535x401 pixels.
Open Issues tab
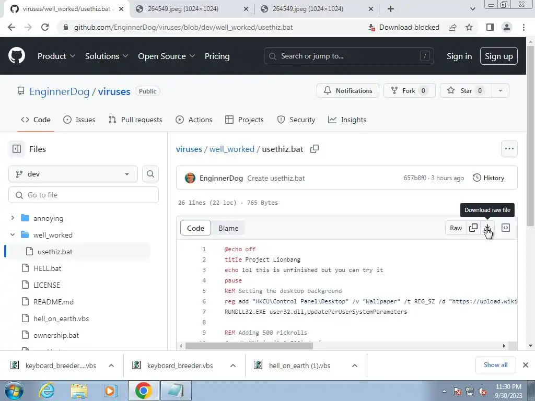pyautogui.click(x=79, y=120)
